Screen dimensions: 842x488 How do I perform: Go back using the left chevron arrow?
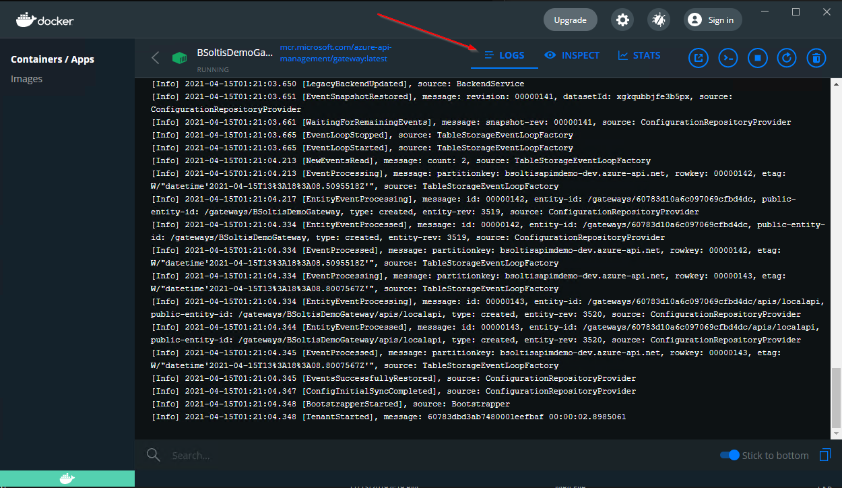tap(154, 57)
